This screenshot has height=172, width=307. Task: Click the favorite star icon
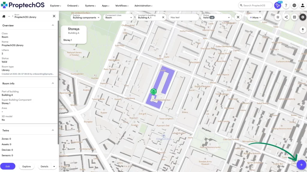[278, 17]
